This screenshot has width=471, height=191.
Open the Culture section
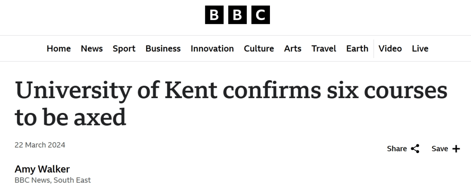coord(259,48)
